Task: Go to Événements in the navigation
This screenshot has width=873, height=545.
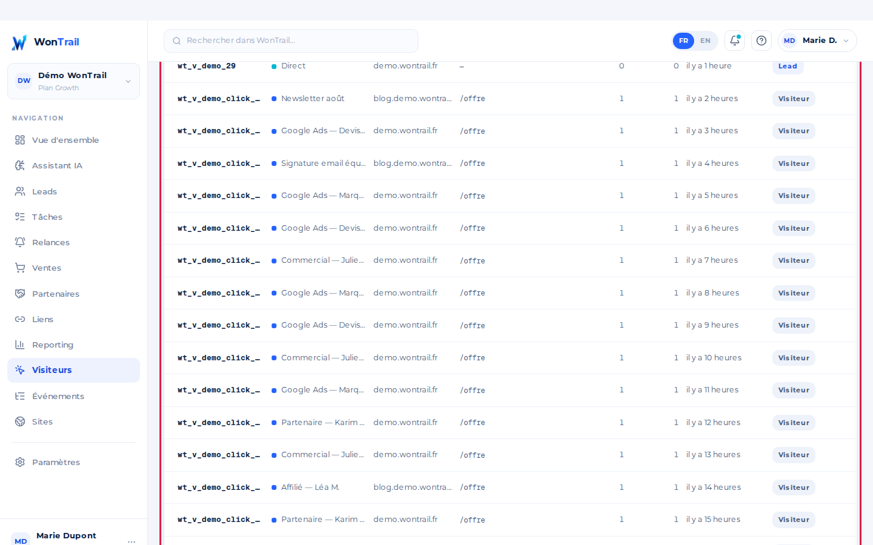Action: (73, 396)
